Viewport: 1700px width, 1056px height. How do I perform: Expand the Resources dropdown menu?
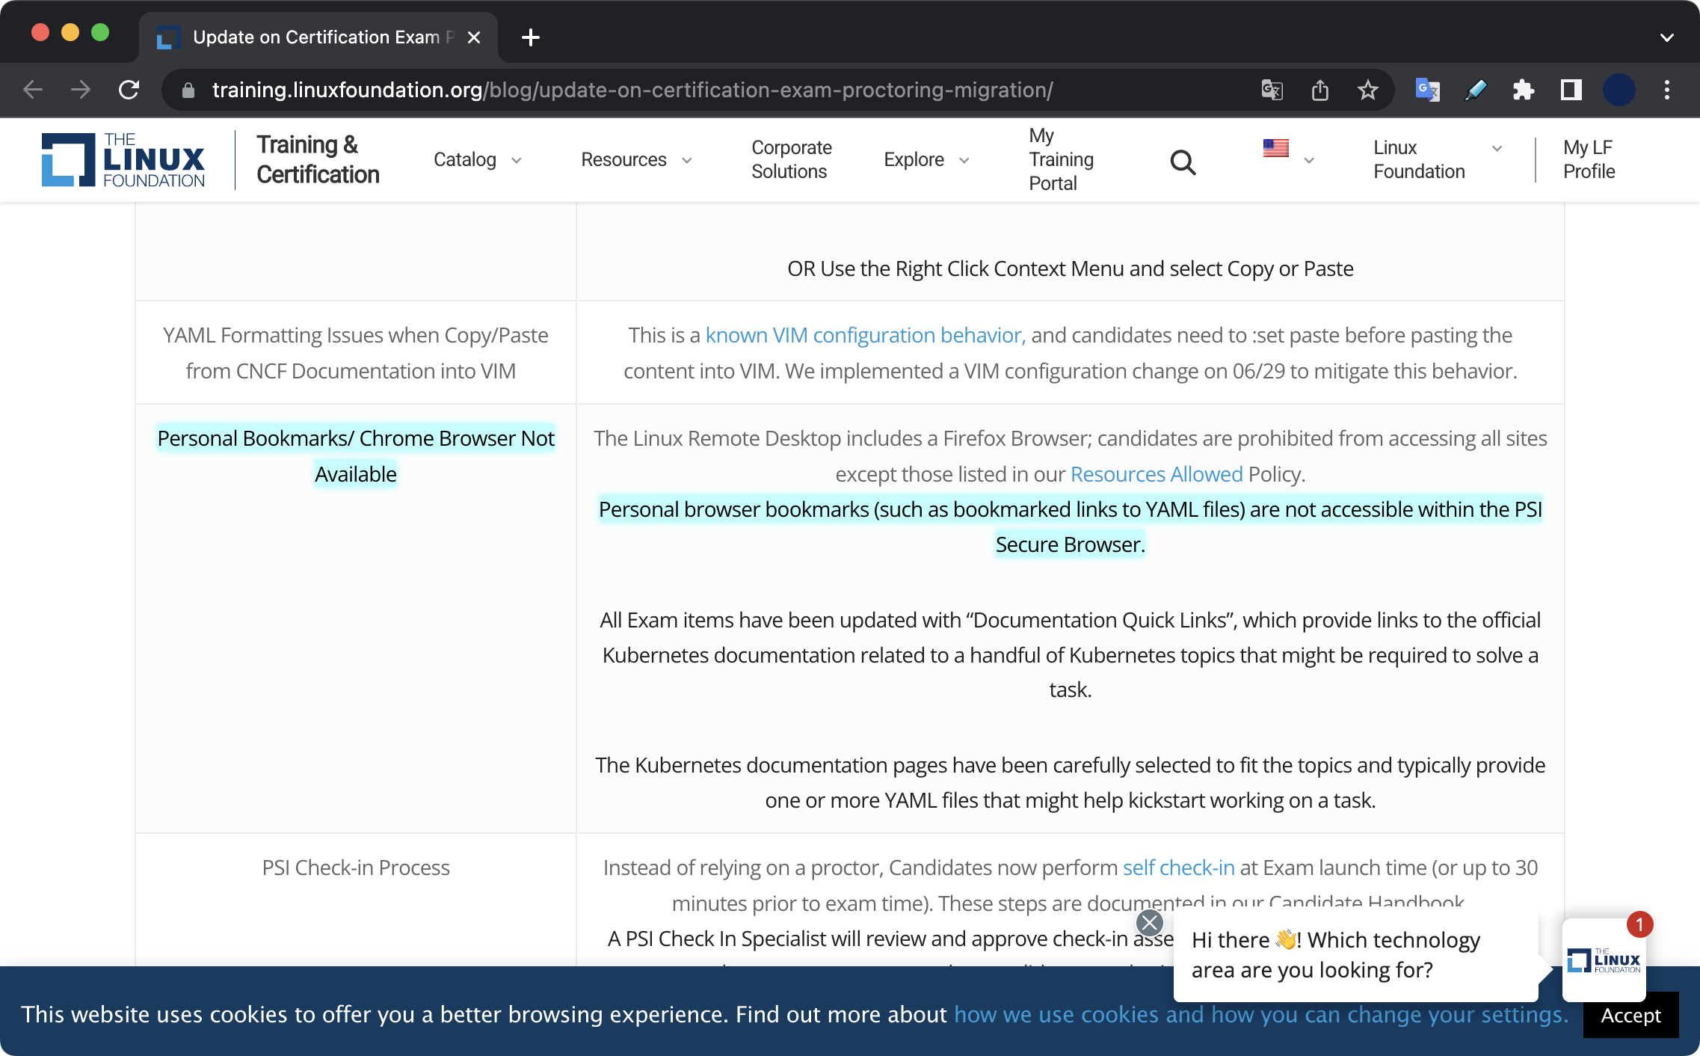(636, 159)
